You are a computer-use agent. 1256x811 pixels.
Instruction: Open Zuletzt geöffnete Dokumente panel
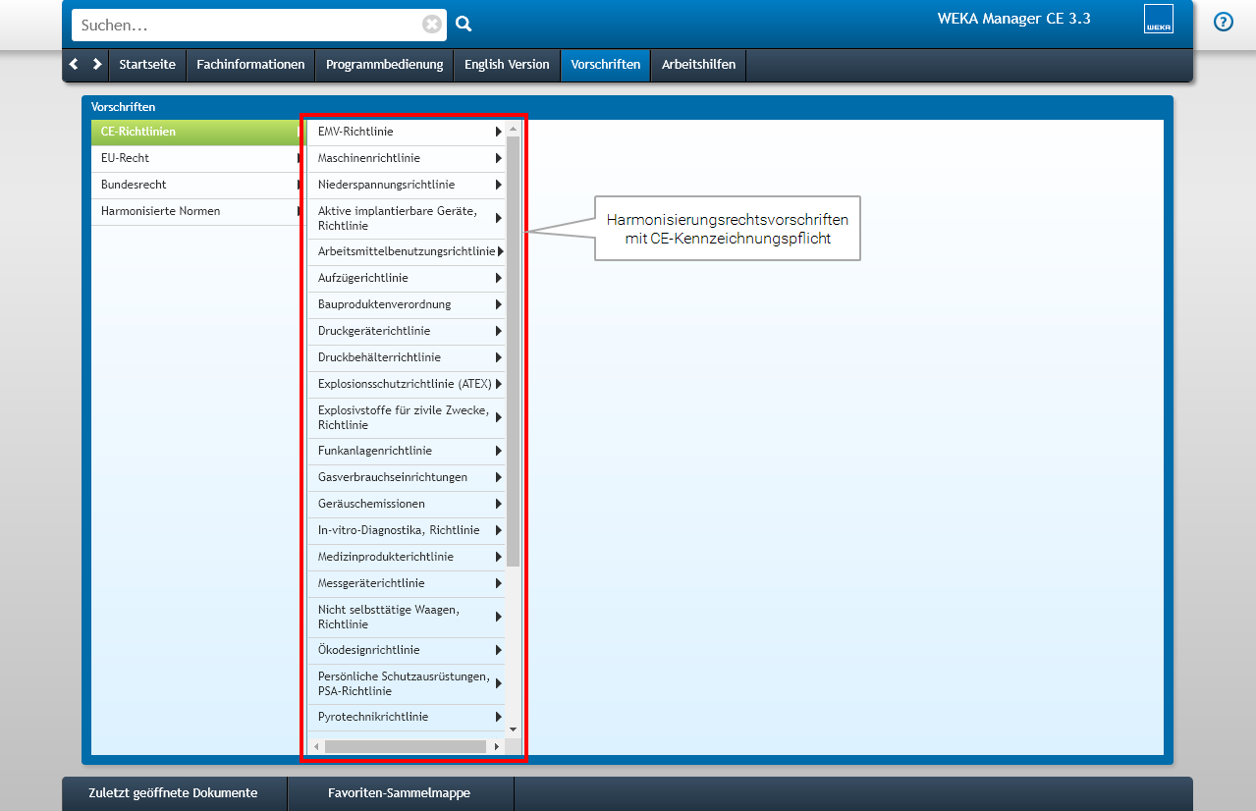click(173, 793)
